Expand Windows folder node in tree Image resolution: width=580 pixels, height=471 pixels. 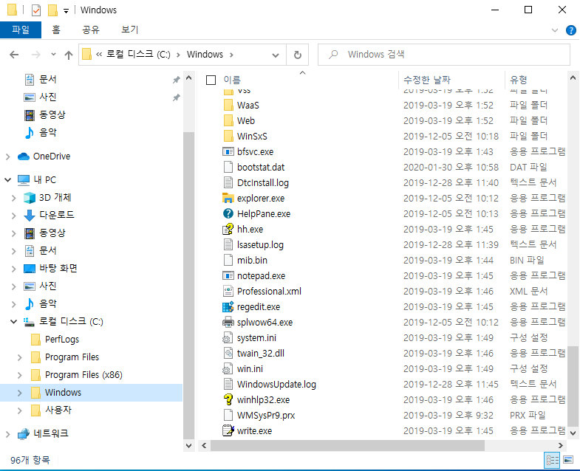(x=20, y=393)
